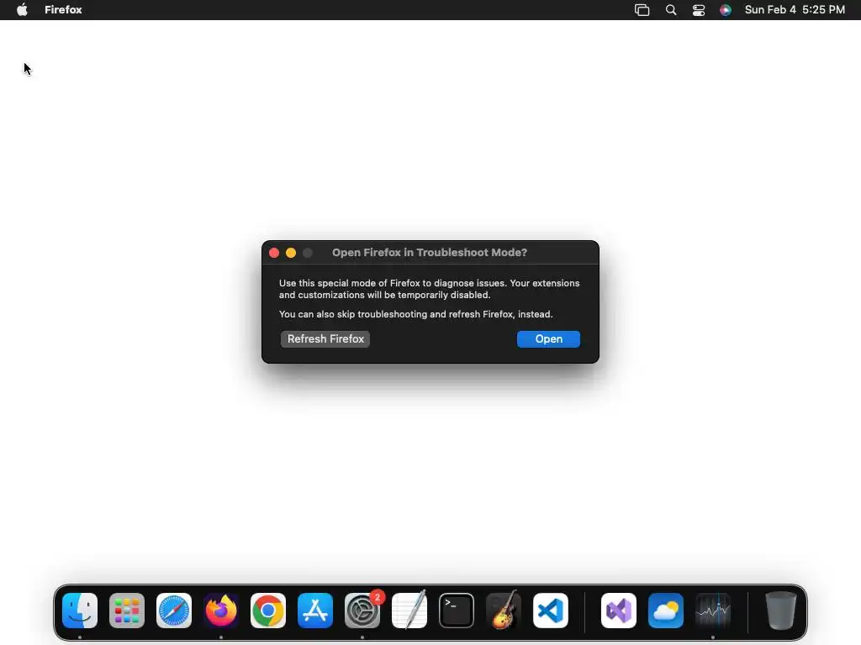Minimize the Troubleshoot Mode dialog

(291, 253)
